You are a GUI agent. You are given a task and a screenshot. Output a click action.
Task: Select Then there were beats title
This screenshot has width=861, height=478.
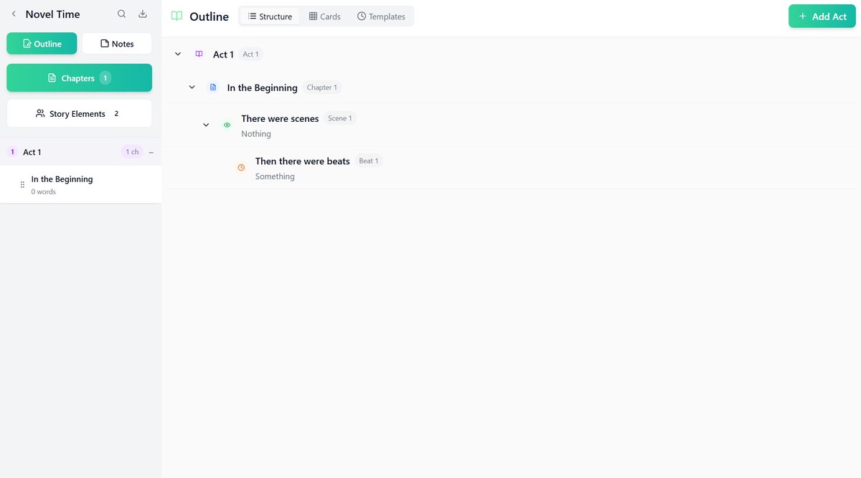pos(303,161)
